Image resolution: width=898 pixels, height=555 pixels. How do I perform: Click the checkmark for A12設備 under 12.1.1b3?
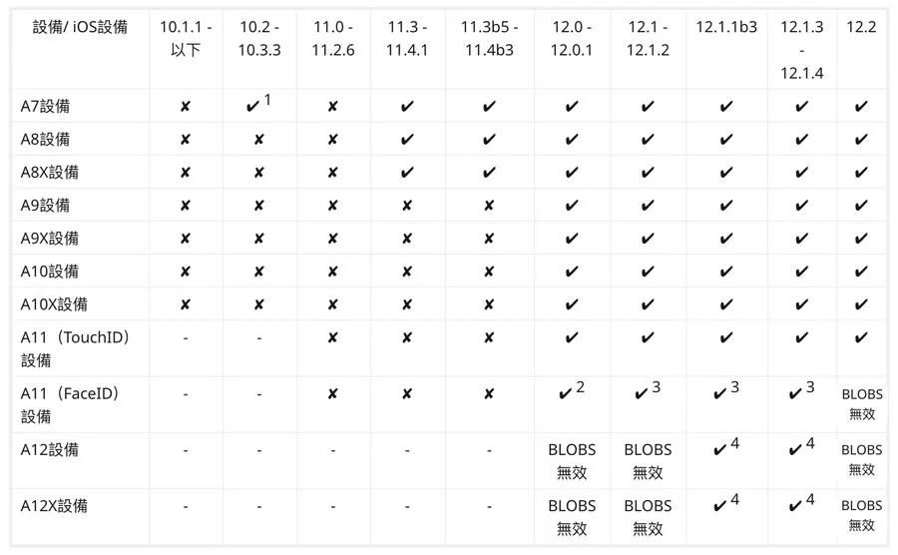point(722,450)
